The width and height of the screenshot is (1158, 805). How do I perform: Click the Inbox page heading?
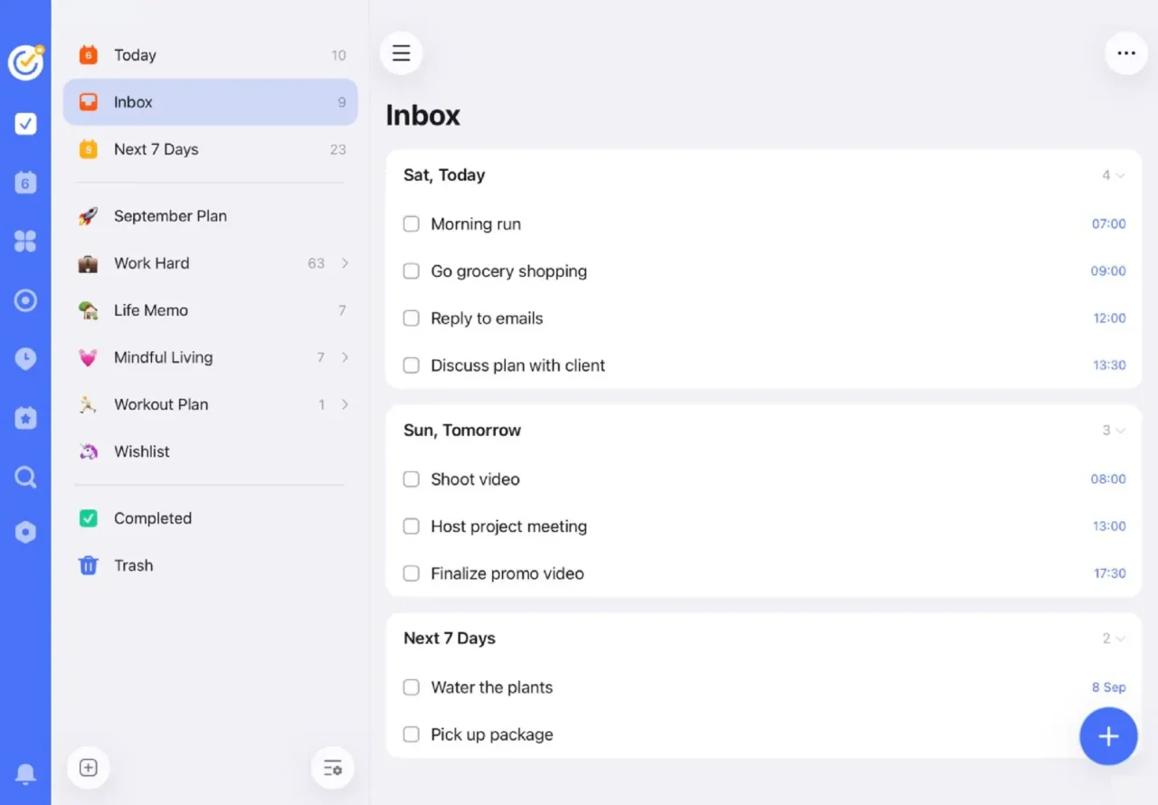point(422,115)
